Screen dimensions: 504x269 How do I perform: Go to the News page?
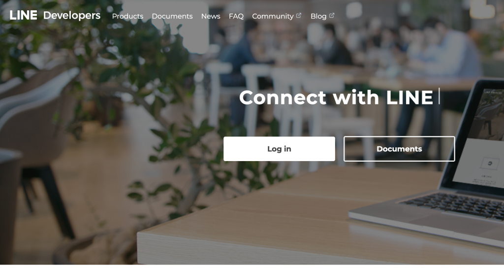[x=211, y=16]
